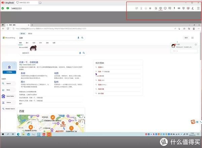The width and height of the screenshot is (202, 148).
Task: Click remote address field 544022351
Action: 16,8
